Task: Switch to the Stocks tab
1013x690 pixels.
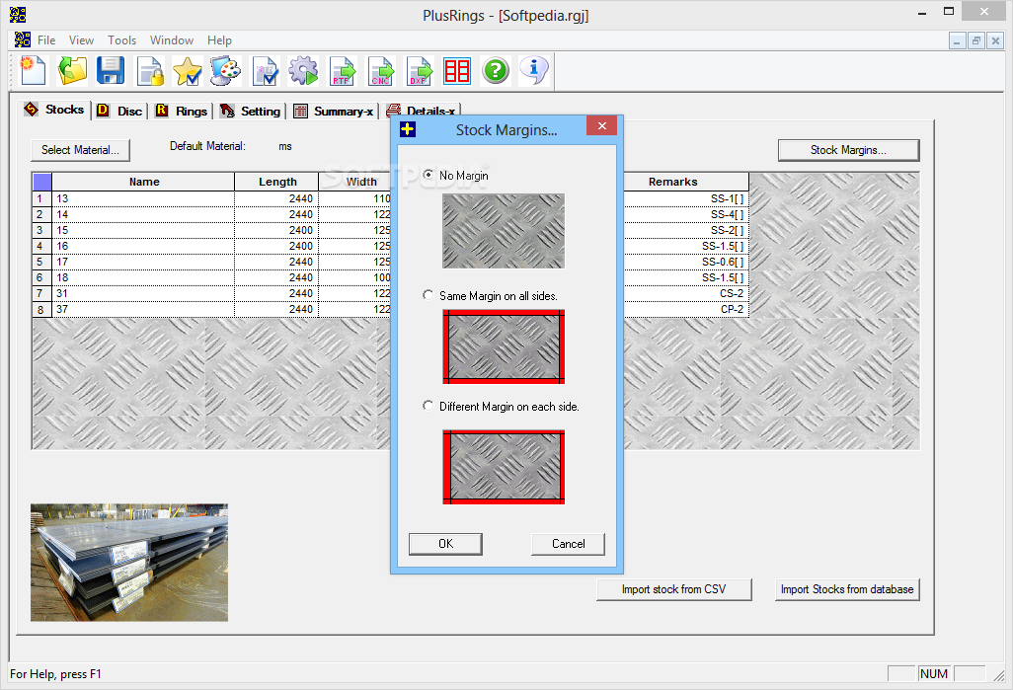Action: (54, 110)
